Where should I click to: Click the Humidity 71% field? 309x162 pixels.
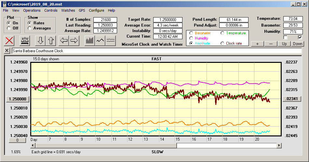(293, 31)
